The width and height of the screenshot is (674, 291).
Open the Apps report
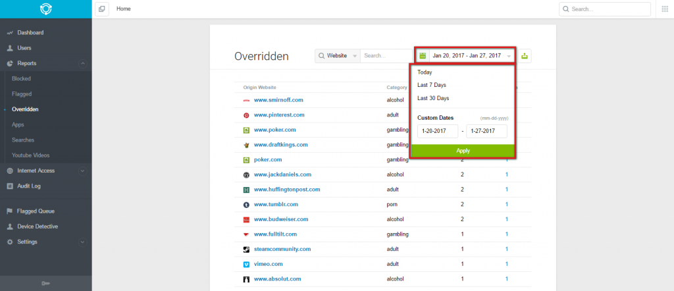(x=18, y=124)
